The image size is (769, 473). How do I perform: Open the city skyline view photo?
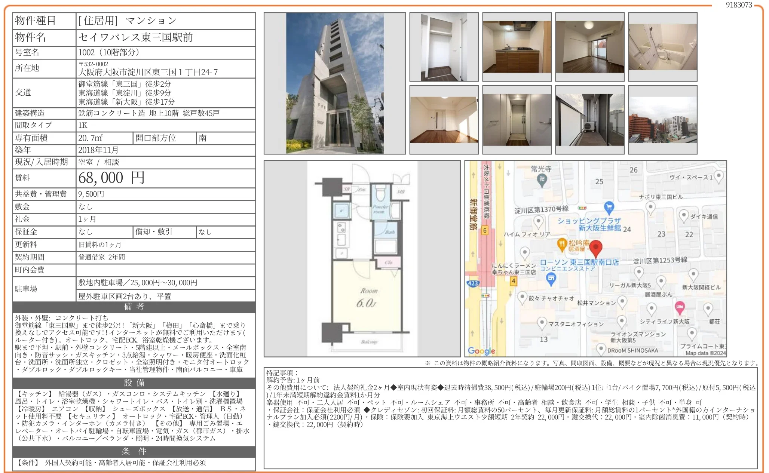click(x=662, y=120)
